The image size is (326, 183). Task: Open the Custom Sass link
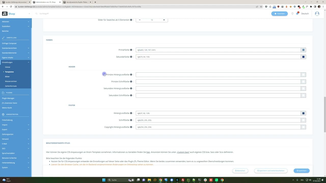(183, 152)
